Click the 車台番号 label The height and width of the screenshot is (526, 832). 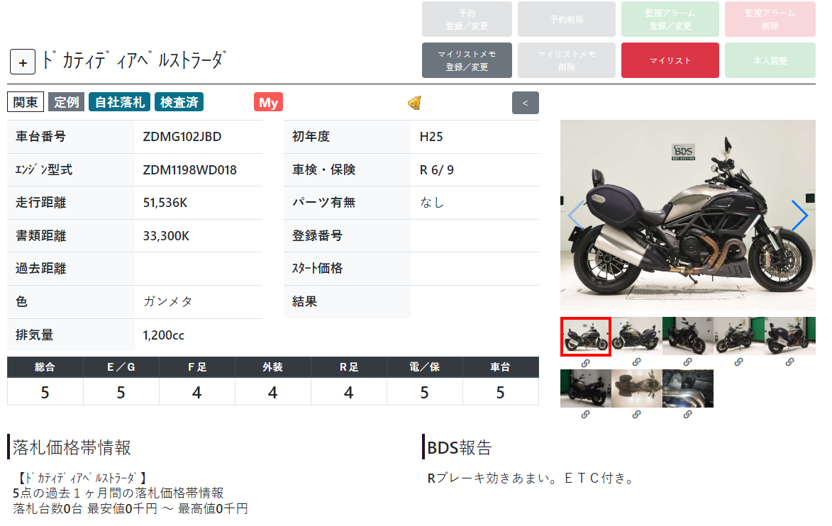click(x=41, y=137)
